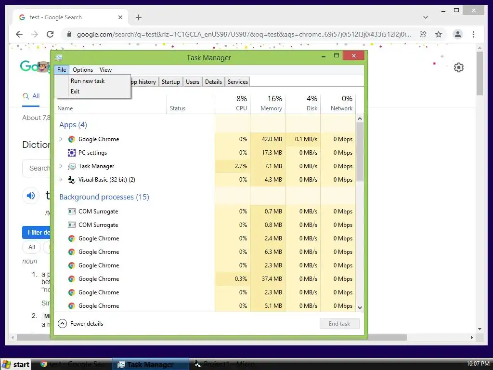This screenshot has height=370, width=493.
Task: Click the Chrome address bar URL
Action: coord(244,34)
